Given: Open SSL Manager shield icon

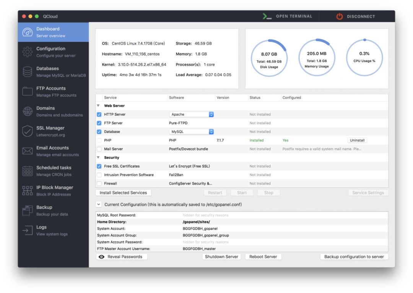Looking at the screenshot, I should 28,131.
